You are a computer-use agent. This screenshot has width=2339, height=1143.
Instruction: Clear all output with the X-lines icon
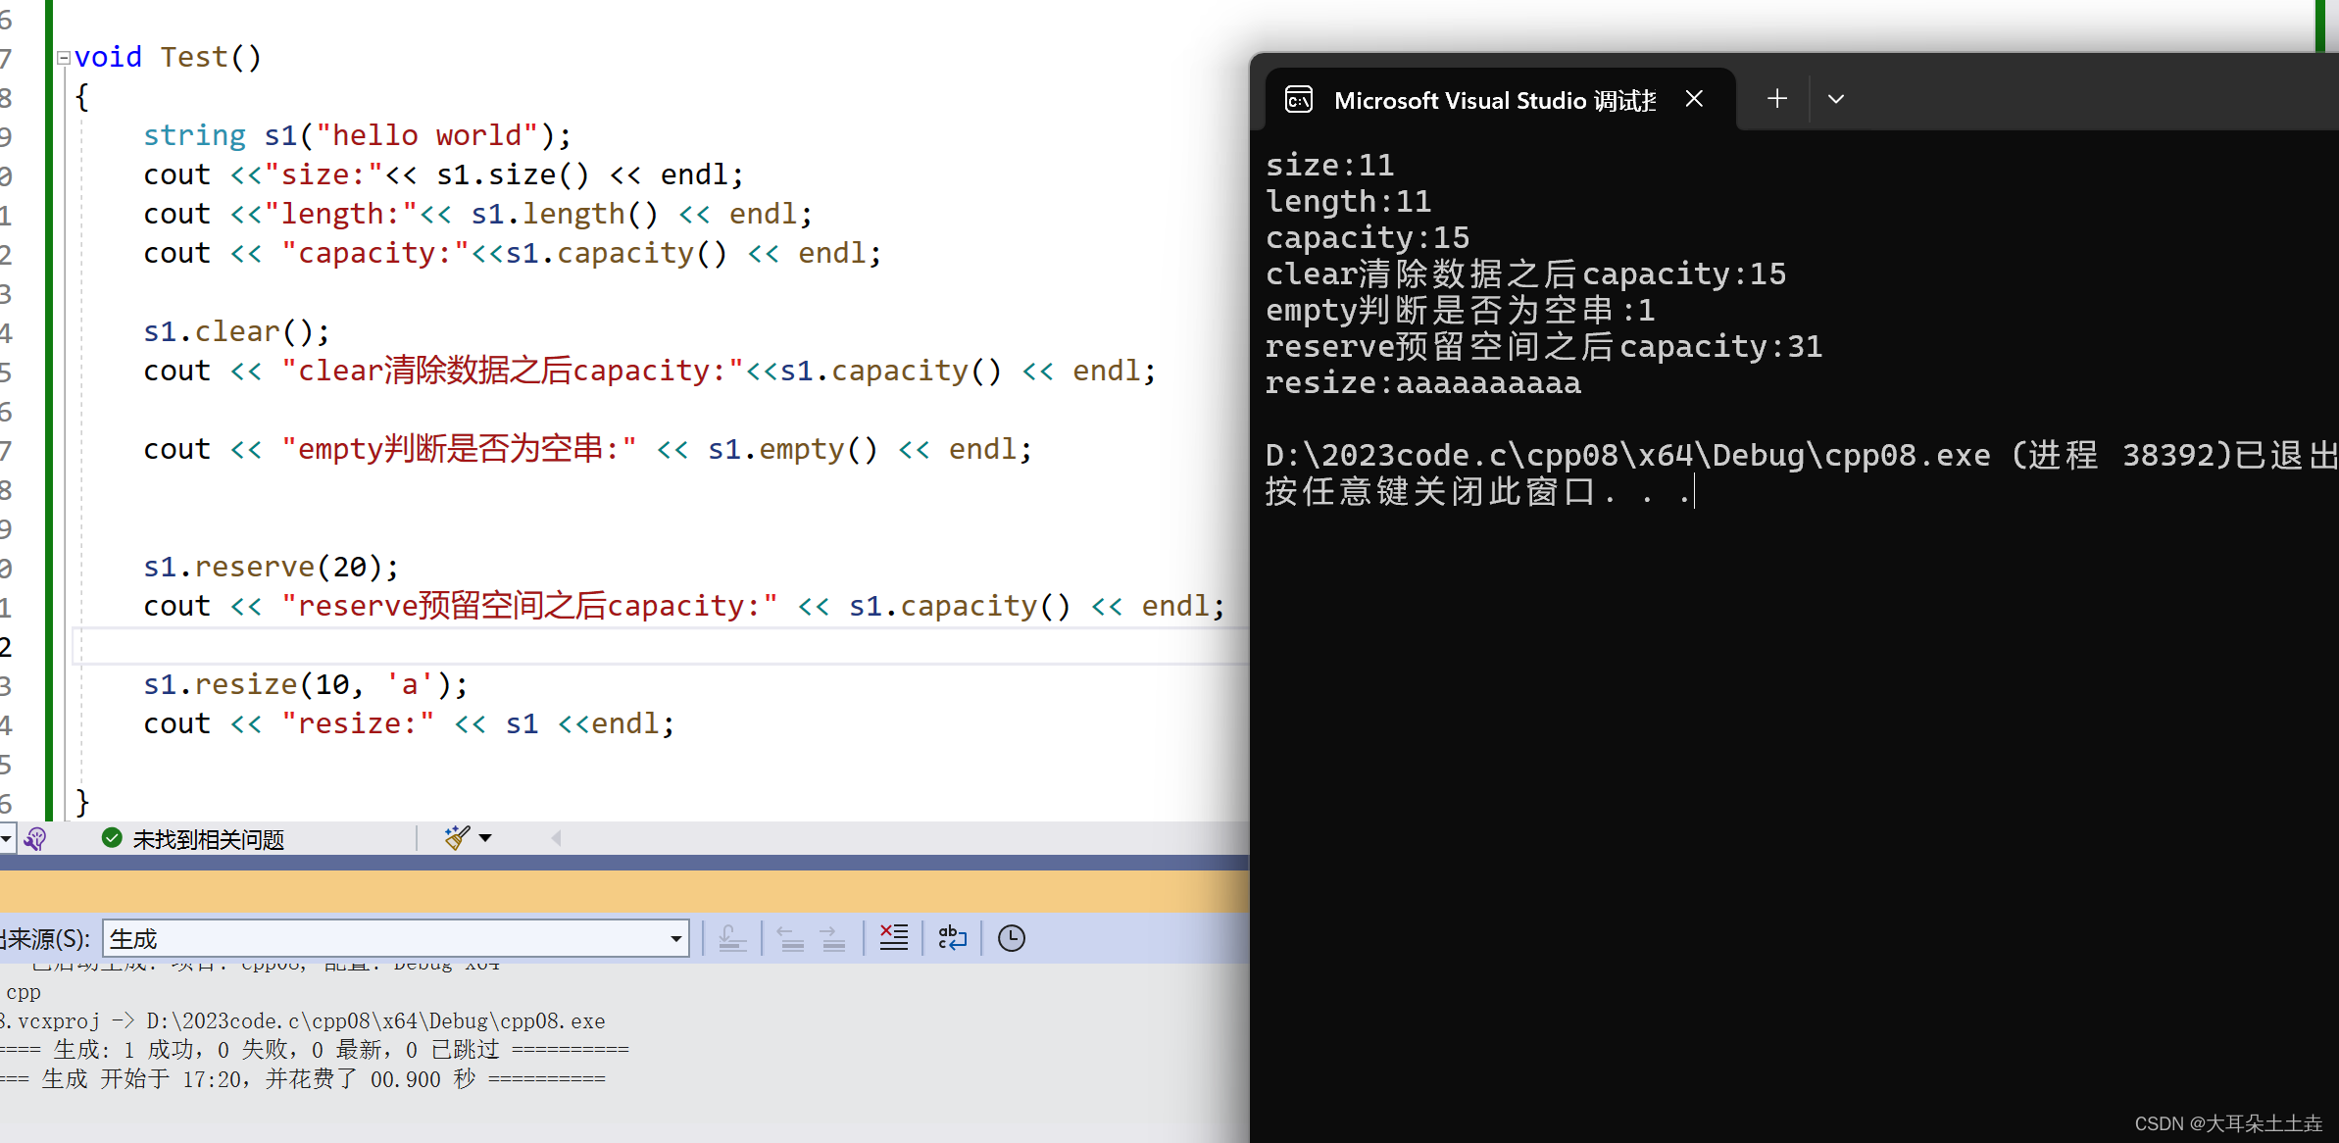click(x=894, y=938)
